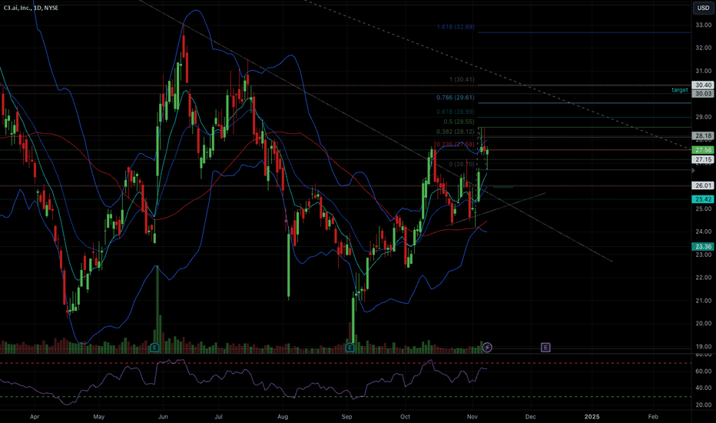
Task: Click the Apr label on time axis
Action: pos(35,417)
